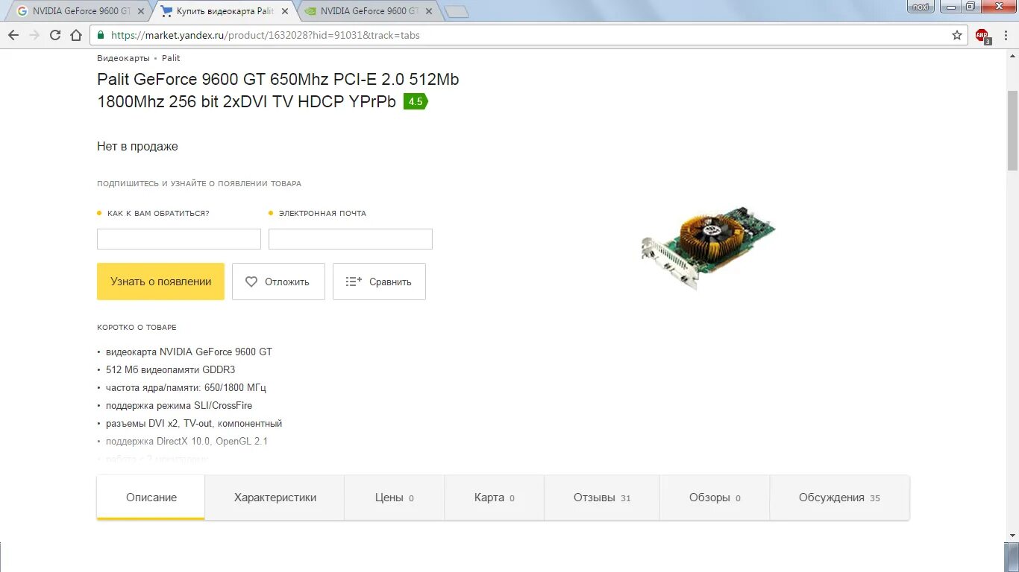The width and height of the screenshot is (1019, 572).
Task: Click the Электронная почта email field
Action: coord(351,239)
